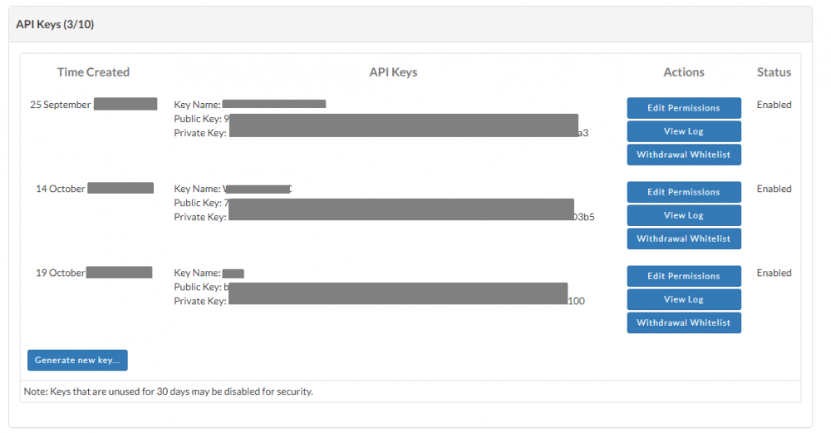Click the API Keys (3/10) panel heading
The image size is (831, 433).
pyautogui.click(x=55, y=24)
